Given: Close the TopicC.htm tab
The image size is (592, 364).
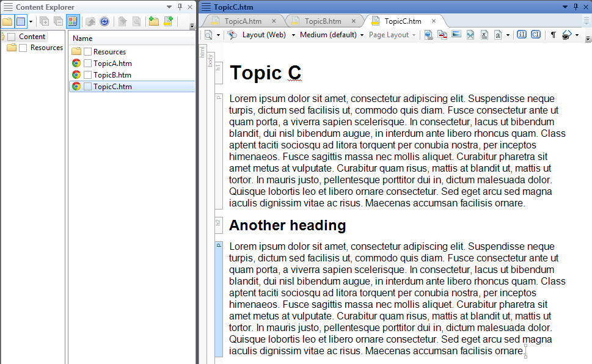Looking at the screenshot, I should click(x=433, y=21).
